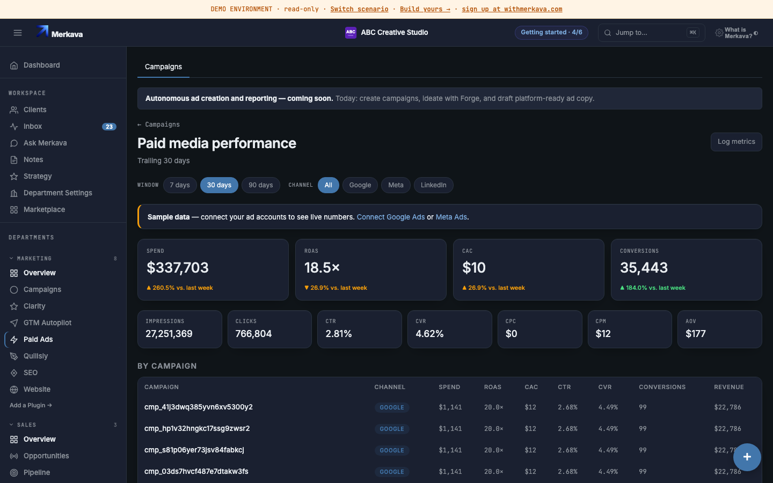The height and width of the screenshot is (483, 773).
Task: Click Switch scenario link in banner
Action: coord(359,9)
